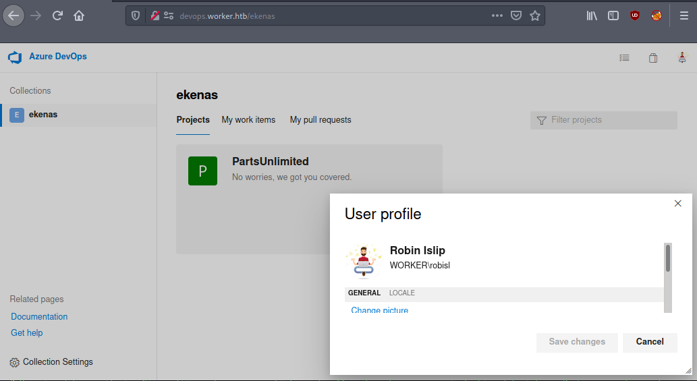This screenshot has height=381, width=697.
Task: Click the insecure connection lock icon
Action: point(155,16)
